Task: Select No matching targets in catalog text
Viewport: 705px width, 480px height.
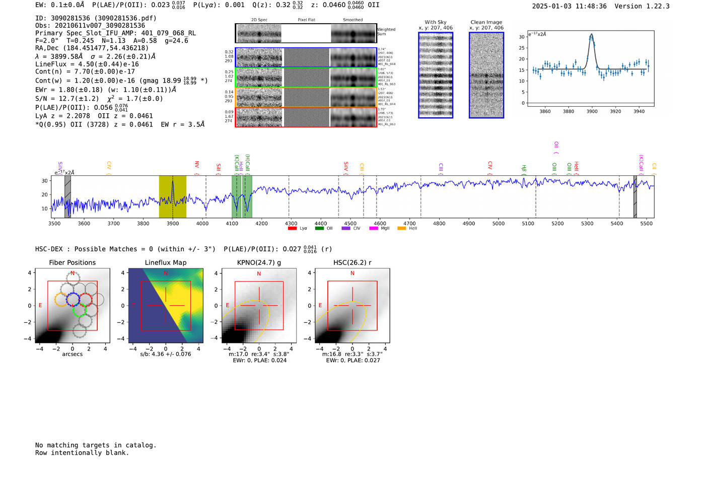Action: pyautogui.click(x=96, y=445)
